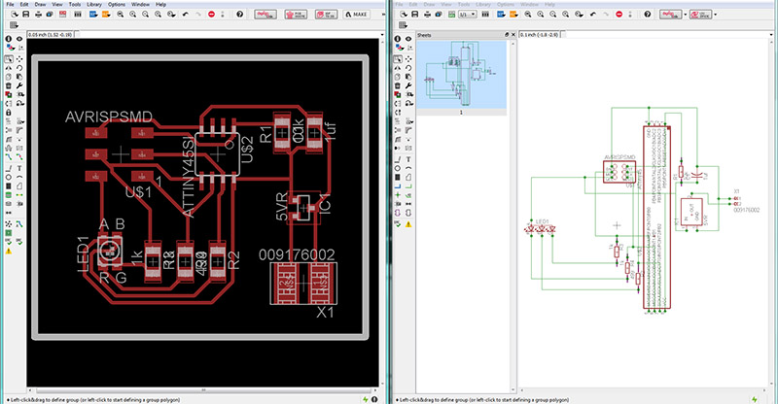This screenshot has height=404, width=778.
Task: Select the Polygon tool in board editor
Action: 19,185
